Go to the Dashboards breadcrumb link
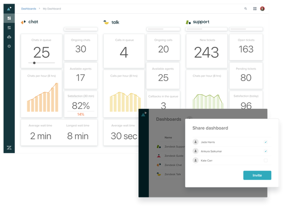The width and height of the screenshot is (284, 210). tap(28, 9)
